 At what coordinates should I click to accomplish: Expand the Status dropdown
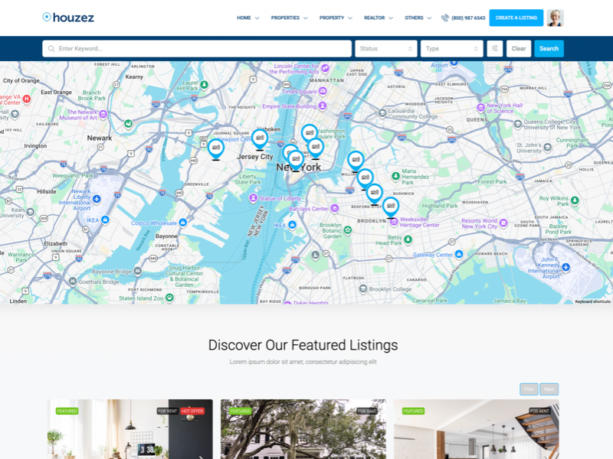[386, 49]
